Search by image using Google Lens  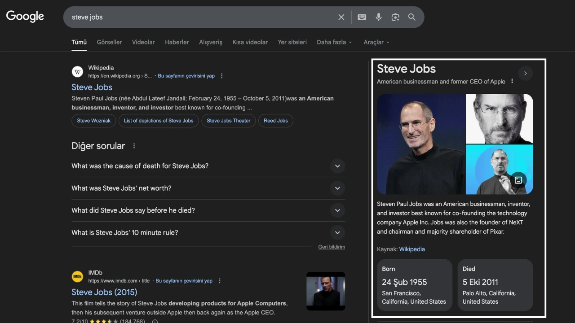point(395,17)
